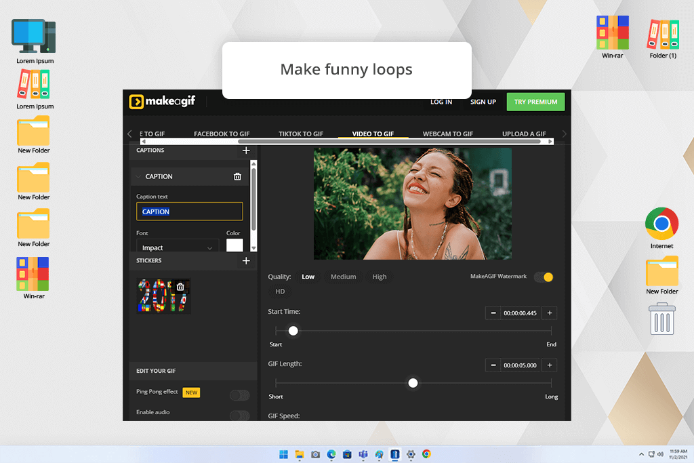The width and height of the screenshot is (694, 463).
Task: Open Microsoft Edge from taskbar
Action: click(331, 454)
